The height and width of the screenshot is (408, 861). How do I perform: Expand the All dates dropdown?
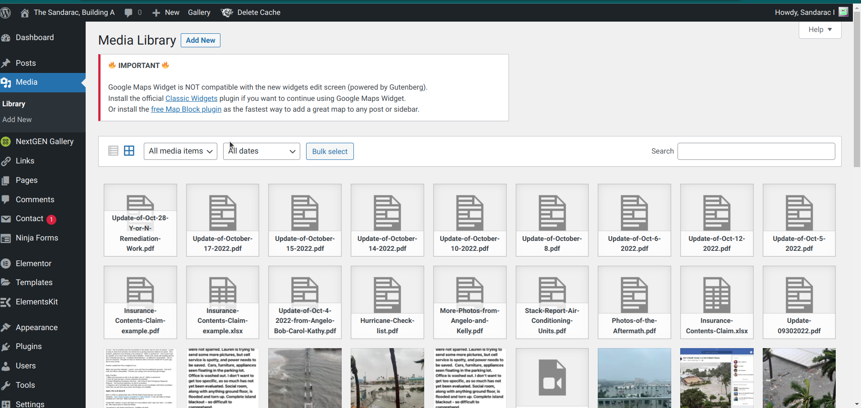(261, 151)
